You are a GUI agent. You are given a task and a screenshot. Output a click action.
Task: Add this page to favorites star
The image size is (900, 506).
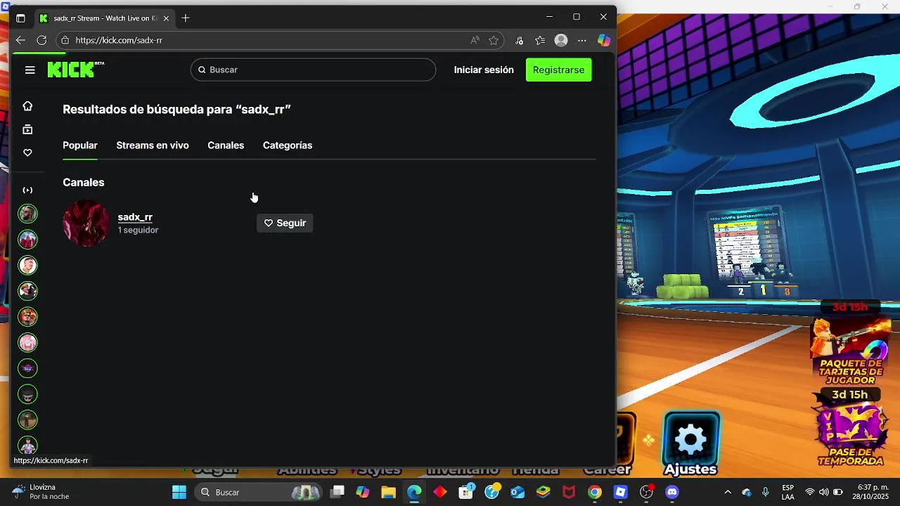click(x=494, y=40)
